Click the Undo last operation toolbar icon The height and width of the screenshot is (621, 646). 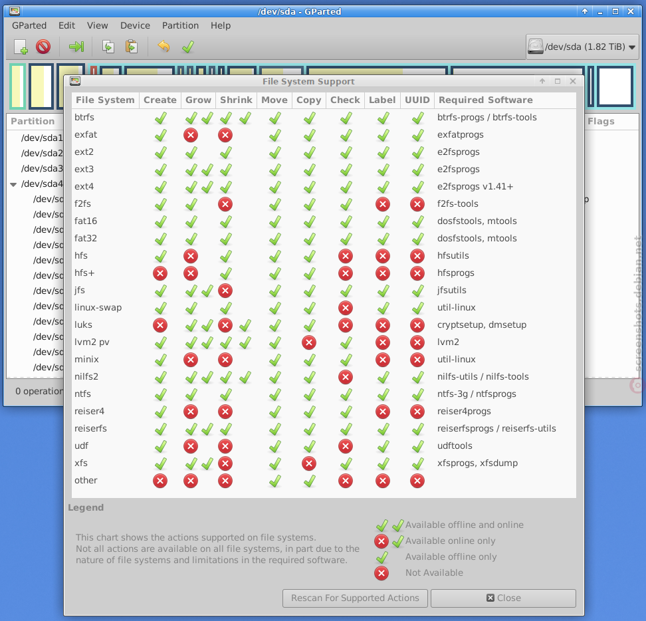163,47
